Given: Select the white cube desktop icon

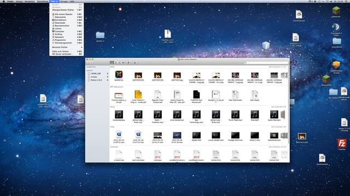Looking at the screenshot, I should 266,45.
